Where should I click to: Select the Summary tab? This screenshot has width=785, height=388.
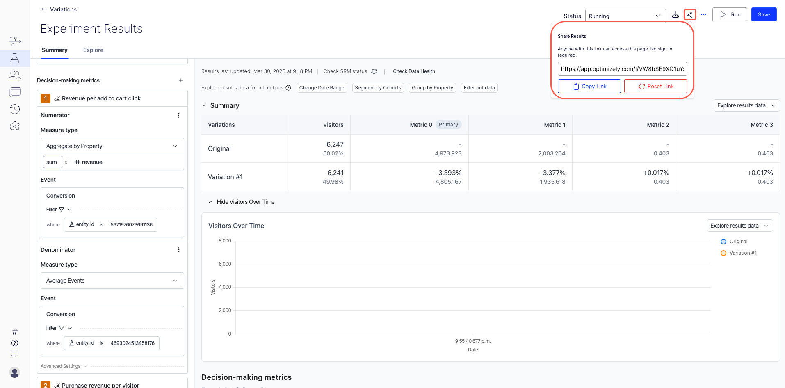(55, 50)
